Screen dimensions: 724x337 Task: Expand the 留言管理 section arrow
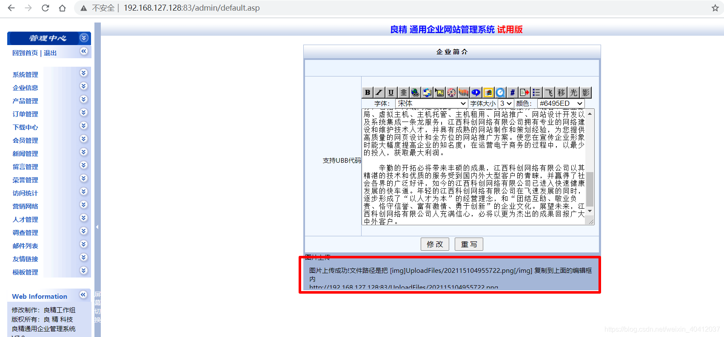84,165
